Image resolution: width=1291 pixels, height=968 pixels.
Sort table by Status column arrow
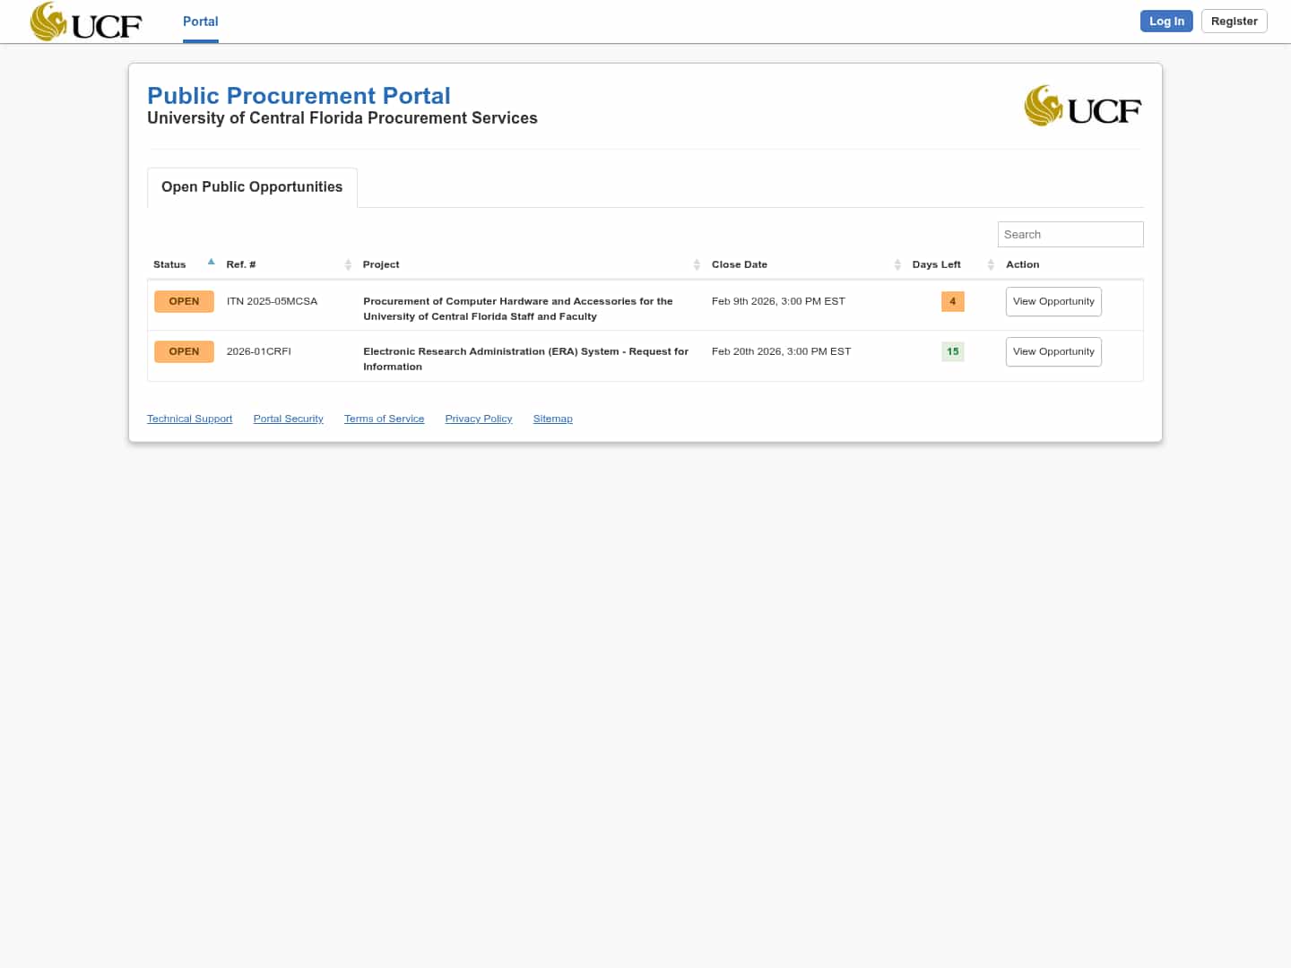pos(211,263)
